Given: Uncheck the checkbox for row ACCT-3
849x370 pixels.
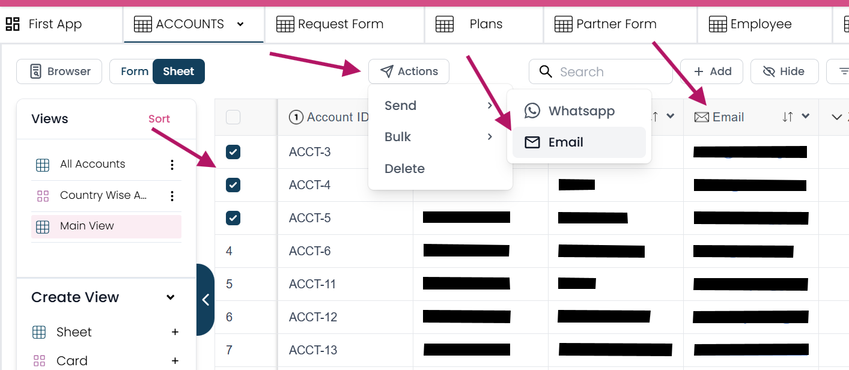Looking at the screenshot, I should click(233, 152).
